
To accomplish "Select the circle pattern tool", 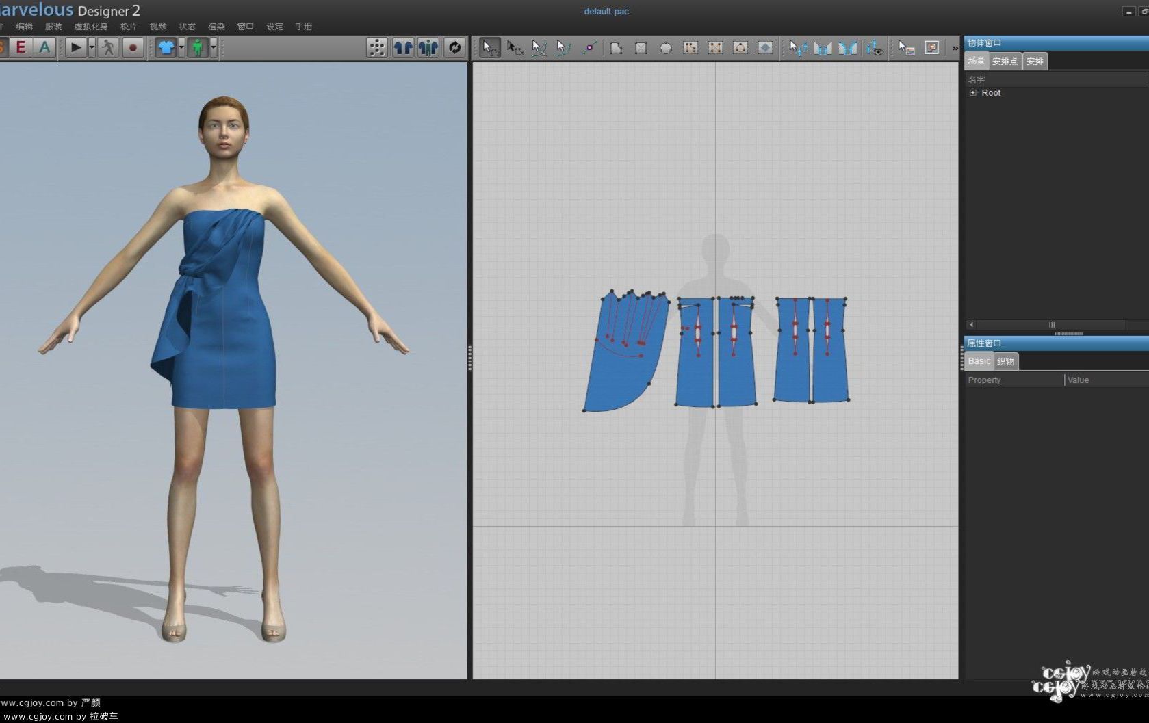I will (666, 47).
